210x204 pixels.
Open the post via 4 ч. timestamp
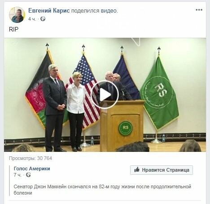pos(32,19)
